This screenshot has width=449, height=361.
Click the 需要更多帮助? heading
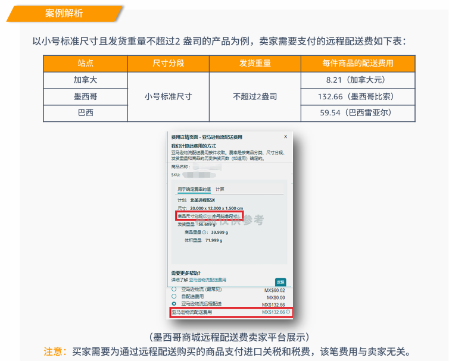tap(186, 273)
